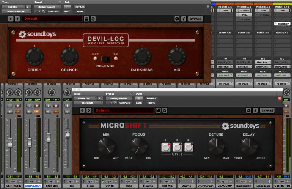Viewport: 292px width, 189px height.
Task: Click the Delay knob on MicroShift
Action: (x=249, y=146)
